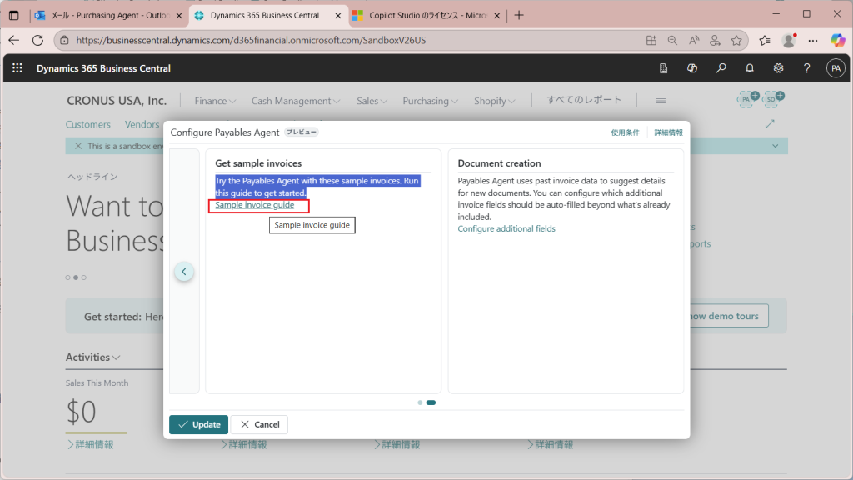The image size is (853, 480).
Task: Open browser Settings and more menu
Action: [813, 40]
